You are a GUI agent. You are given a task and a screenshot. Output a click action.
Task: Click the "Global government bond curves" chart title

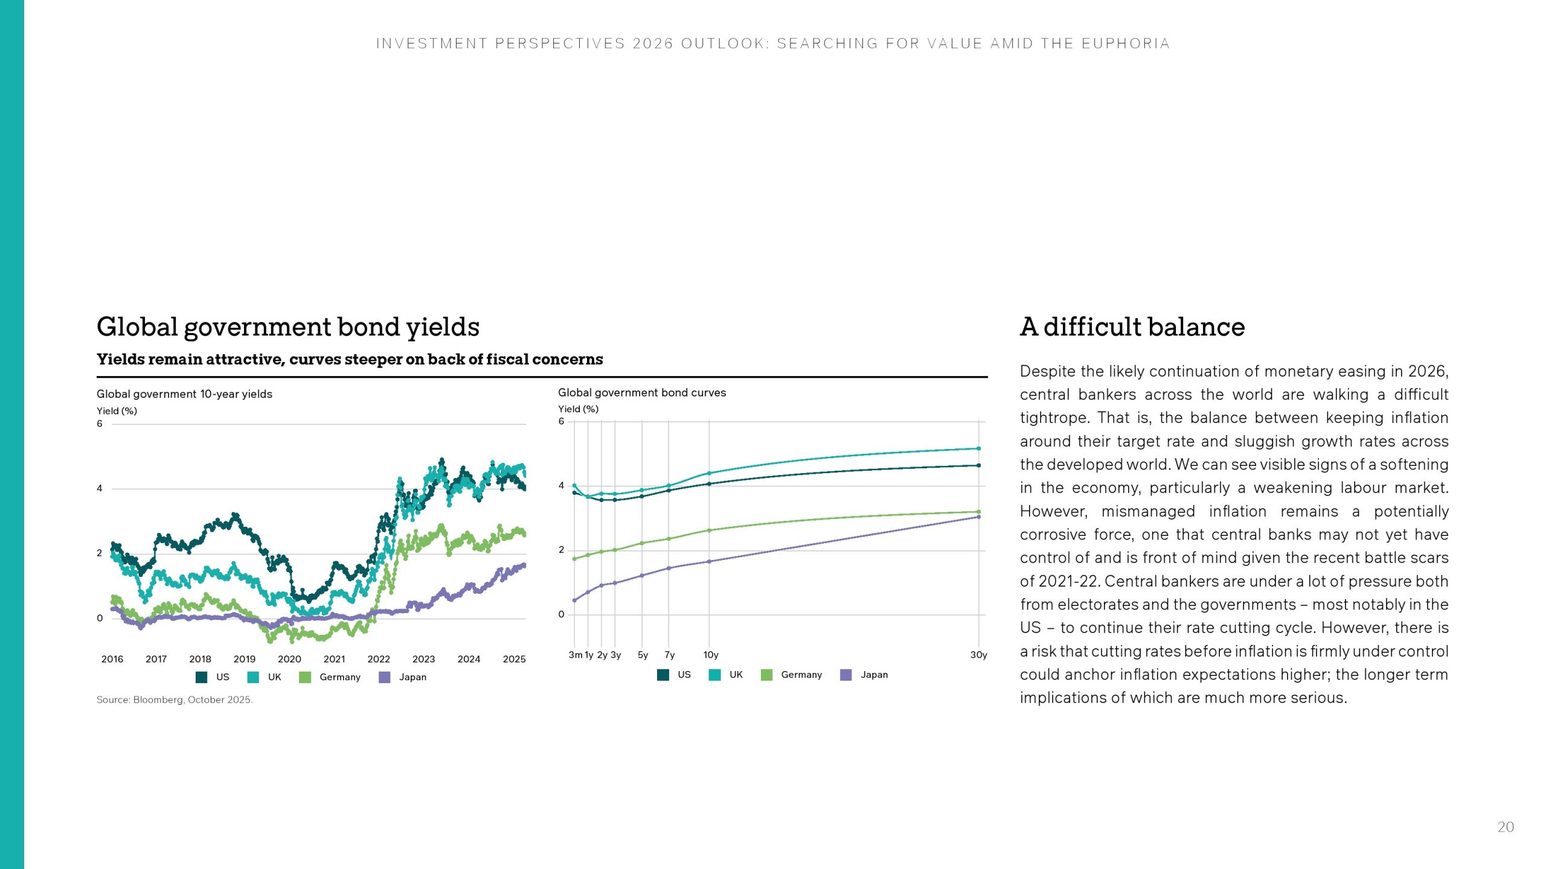642,393
